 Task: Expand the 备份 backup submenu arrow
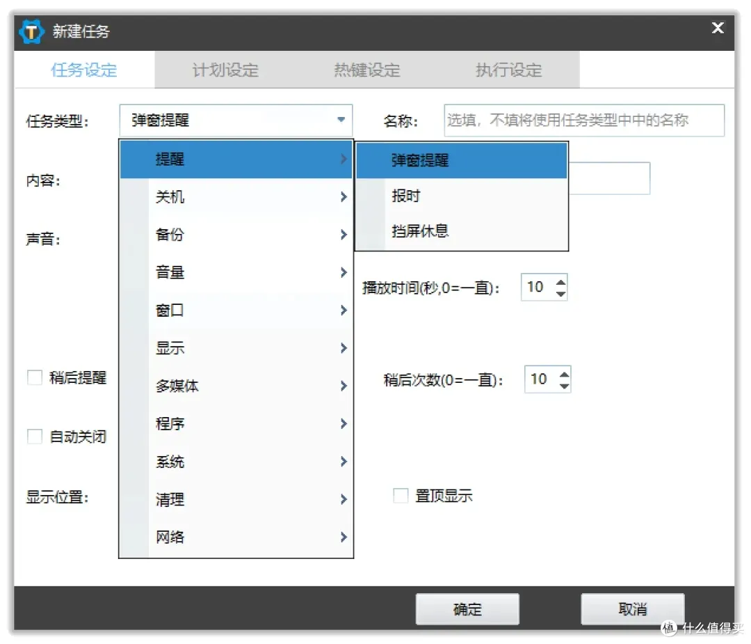coord(342,235)
